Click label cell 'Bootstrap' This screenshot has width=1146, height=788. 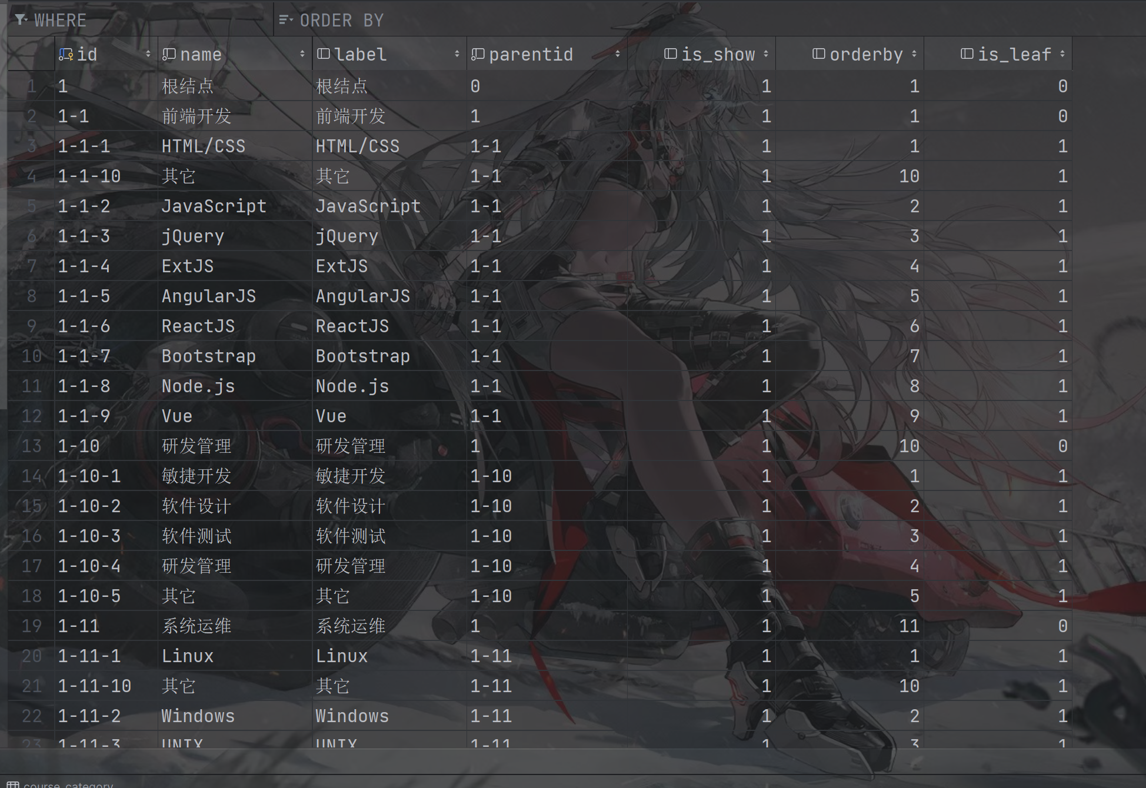(x=389, y=356)
